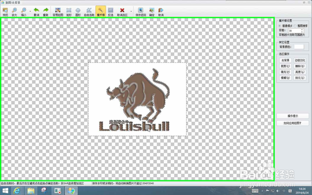
Task: Click 保存返回 to save and return
Action: [x=141, y=12]
